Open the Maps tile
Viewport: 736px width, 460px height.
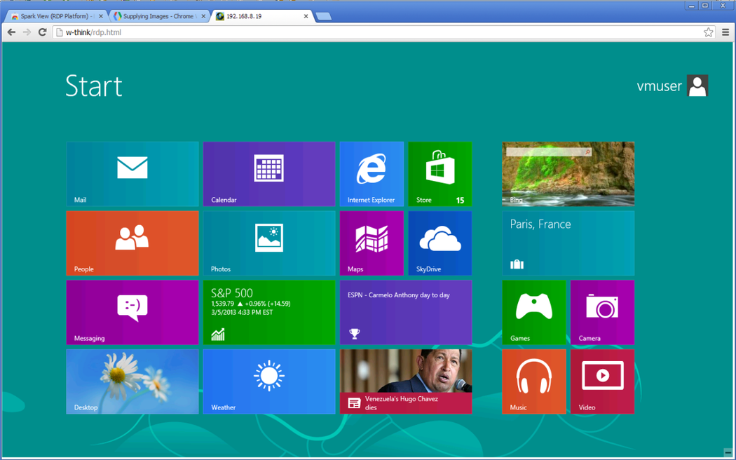(372, 243)
